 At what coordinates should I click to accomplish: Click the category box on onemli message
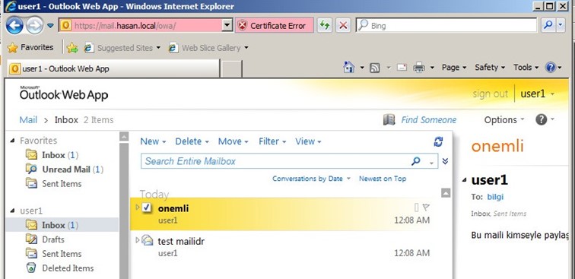click(x=416, y=208)
